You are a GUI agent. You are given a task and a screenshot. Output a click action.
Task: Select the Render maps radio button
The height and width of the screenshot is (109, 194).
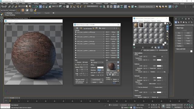click(83, 62)
